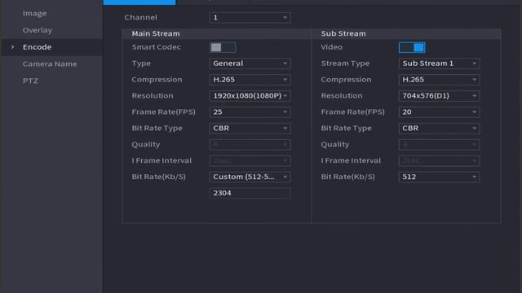Click the arrow next to Encode
This screenshot has width=522, height=293.
[x=12, y=47]
